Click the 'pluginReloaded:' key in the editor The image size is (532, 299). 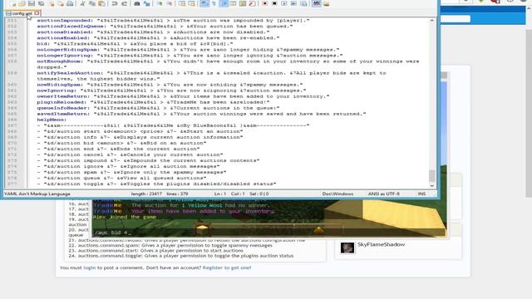click(x=62, y=102)
